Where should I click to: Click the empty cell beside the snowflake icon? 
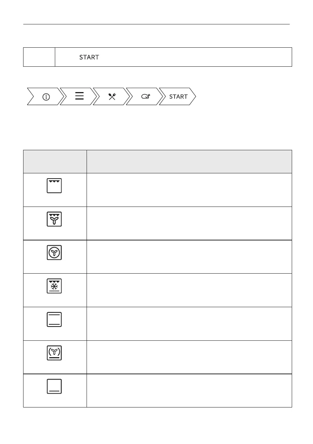click(x=189, y=290)
